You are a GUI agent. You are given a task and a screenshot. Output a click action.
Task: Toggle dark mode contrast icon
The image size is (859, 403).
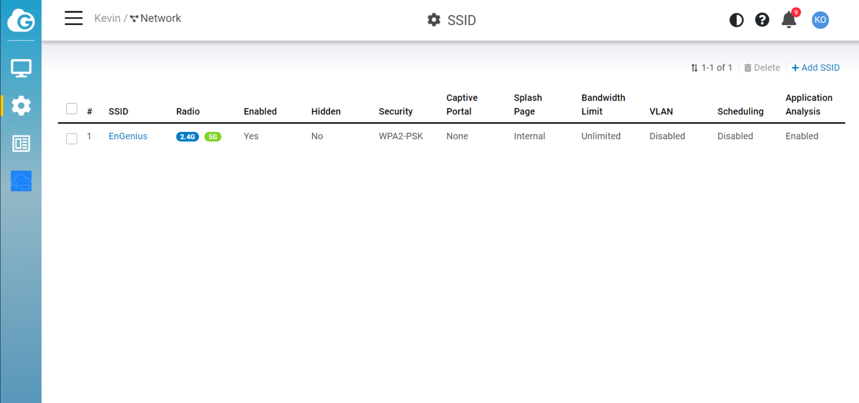coord(737,20)
